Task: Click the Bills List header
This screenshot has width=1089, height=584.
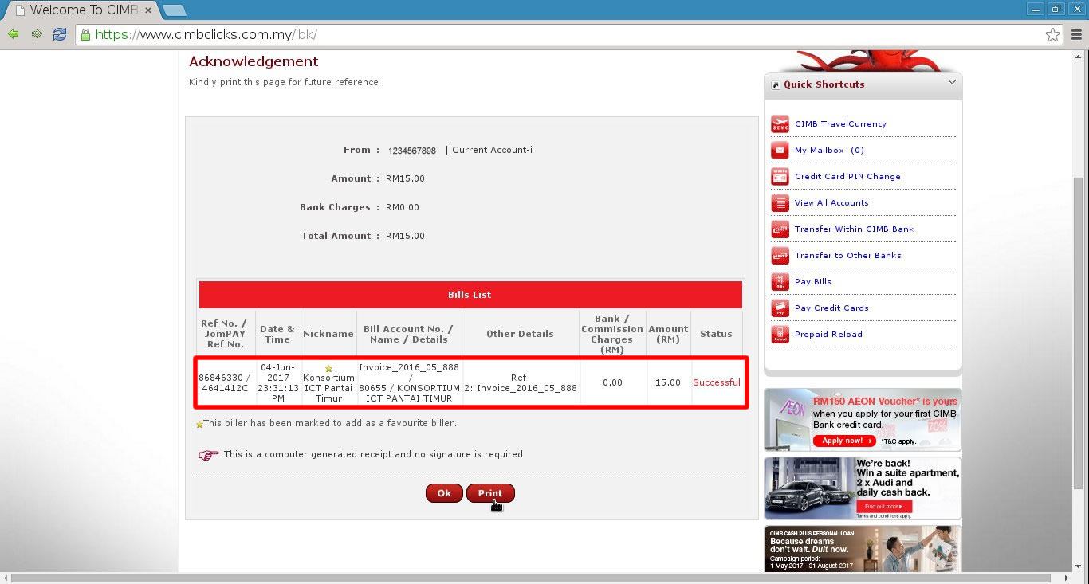Action: coord(470,295)
